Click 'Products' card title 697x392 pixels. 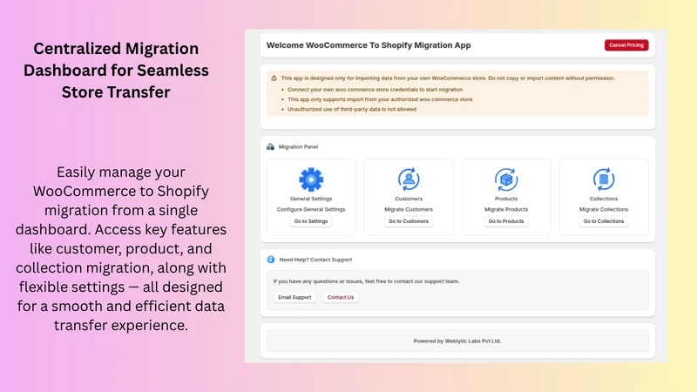coord(506,199)
